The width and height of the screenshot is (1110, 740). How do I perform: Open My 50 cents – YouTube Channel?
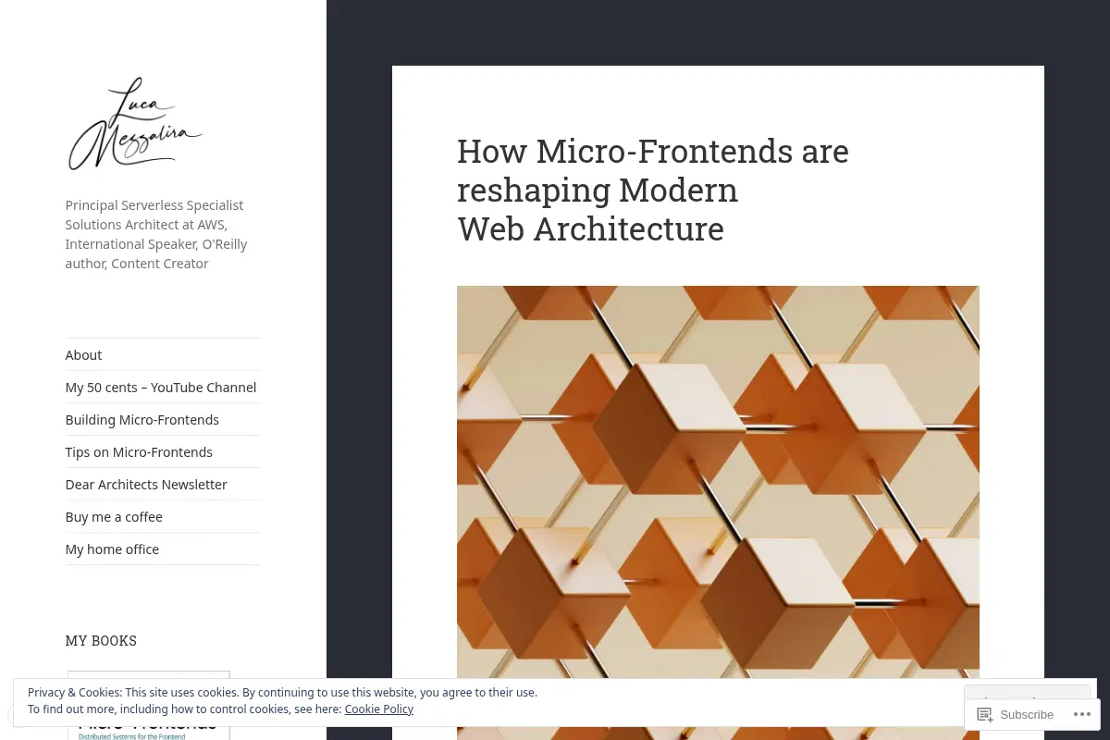coord(161,388)
